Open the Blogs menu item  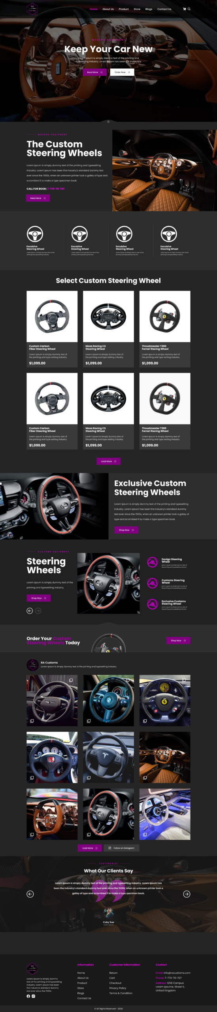tap(149, 9)
